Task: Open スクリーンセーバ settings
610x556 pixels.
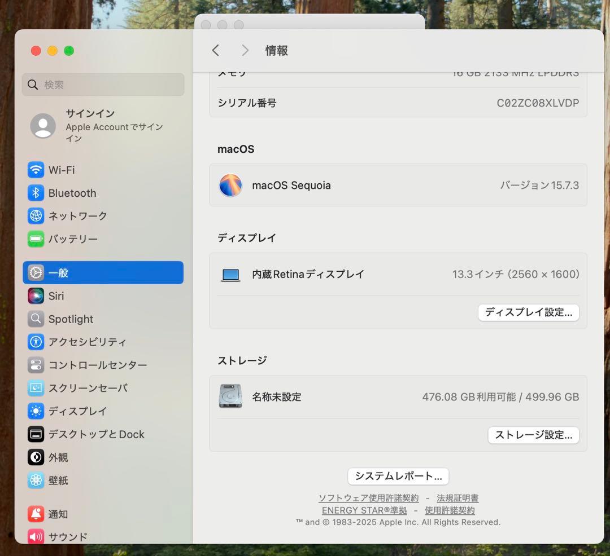Action: click(36, 388)
